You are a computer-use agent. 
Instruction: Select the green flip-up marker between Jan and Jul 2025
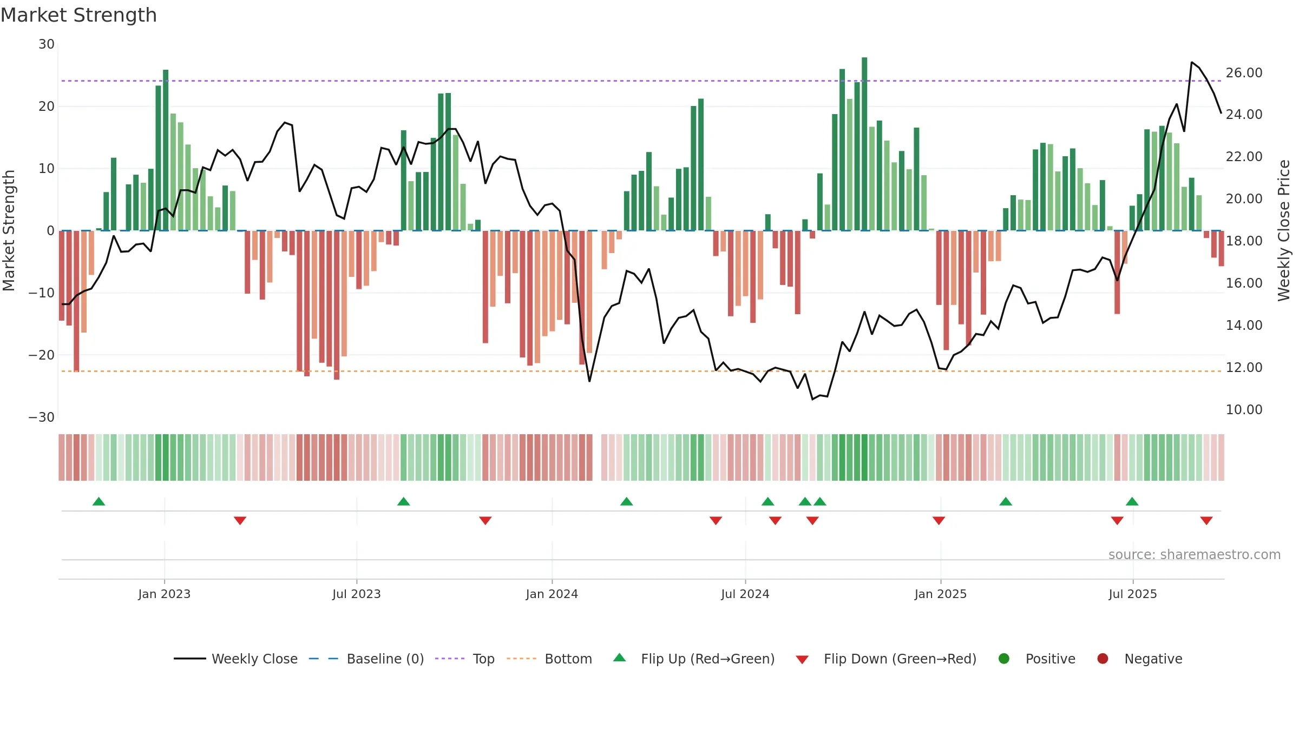point(1006,501)
